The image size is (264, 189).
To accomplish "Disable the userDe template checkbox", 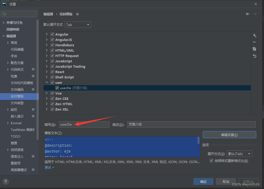I will 57,88.
